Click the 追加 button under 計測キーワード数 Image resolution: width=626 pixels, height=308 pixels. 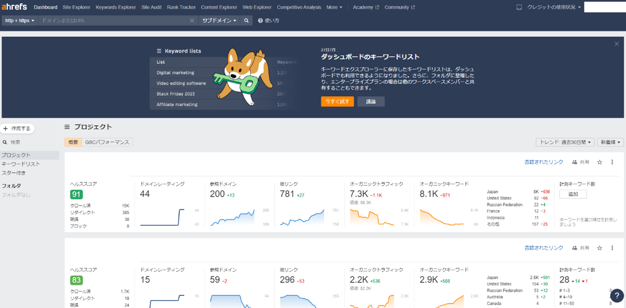(573, 194)
